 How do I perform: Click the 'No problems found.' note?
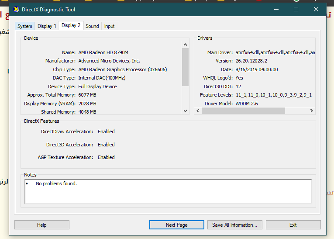[x=56, y=184]
